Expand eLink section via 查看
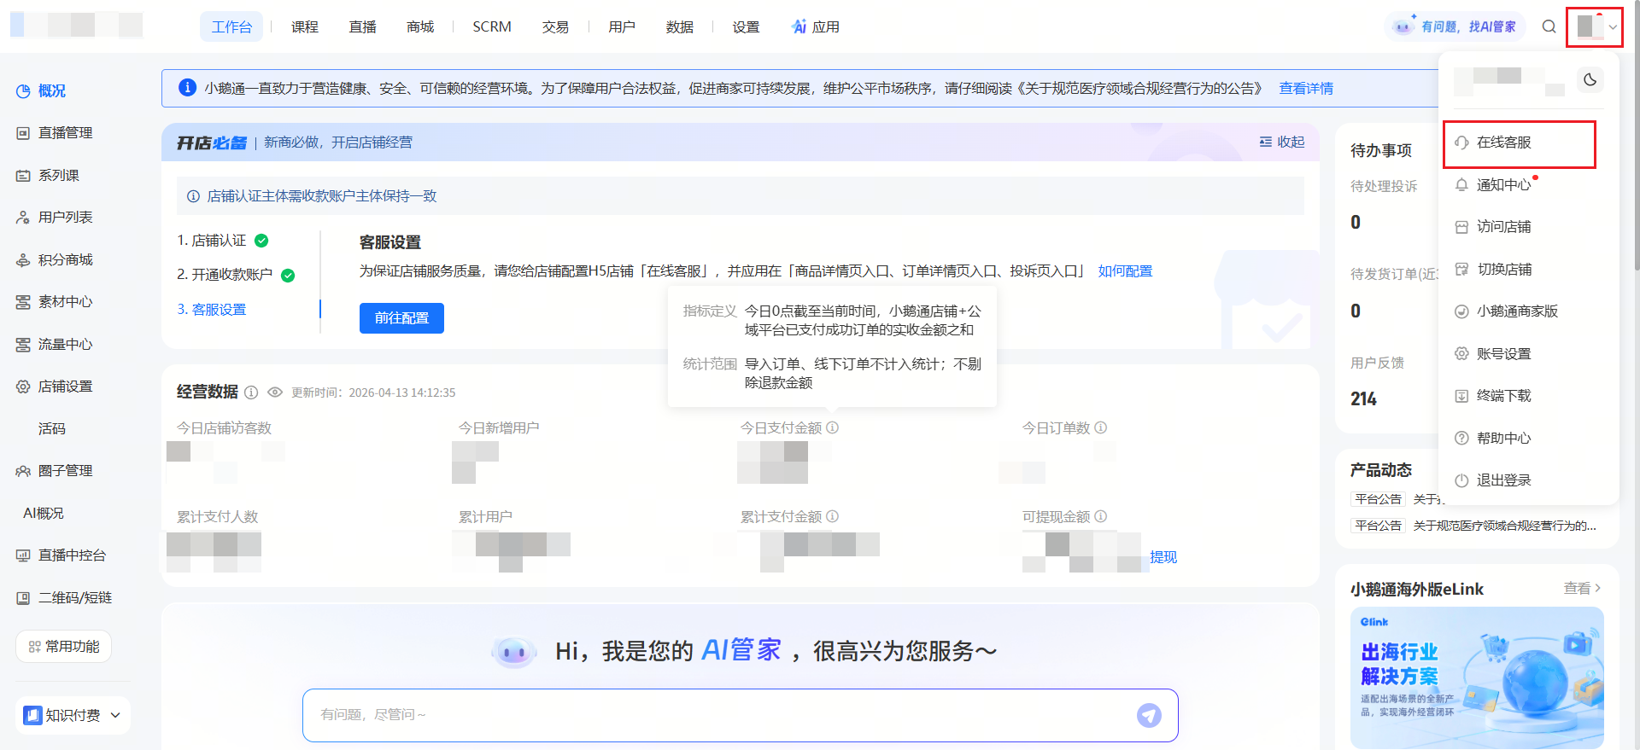 click(x=1582, y=589)
